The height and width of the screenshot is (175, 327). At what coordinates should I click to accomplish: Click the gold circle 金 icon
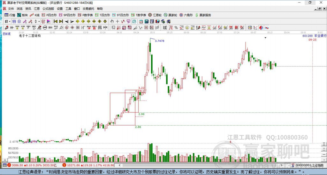[x=187, y=28]
